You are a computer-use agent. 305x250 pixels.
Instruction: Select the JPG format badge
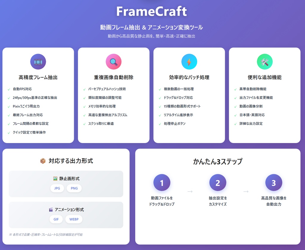pyautogui.click(x=57, y=188)
